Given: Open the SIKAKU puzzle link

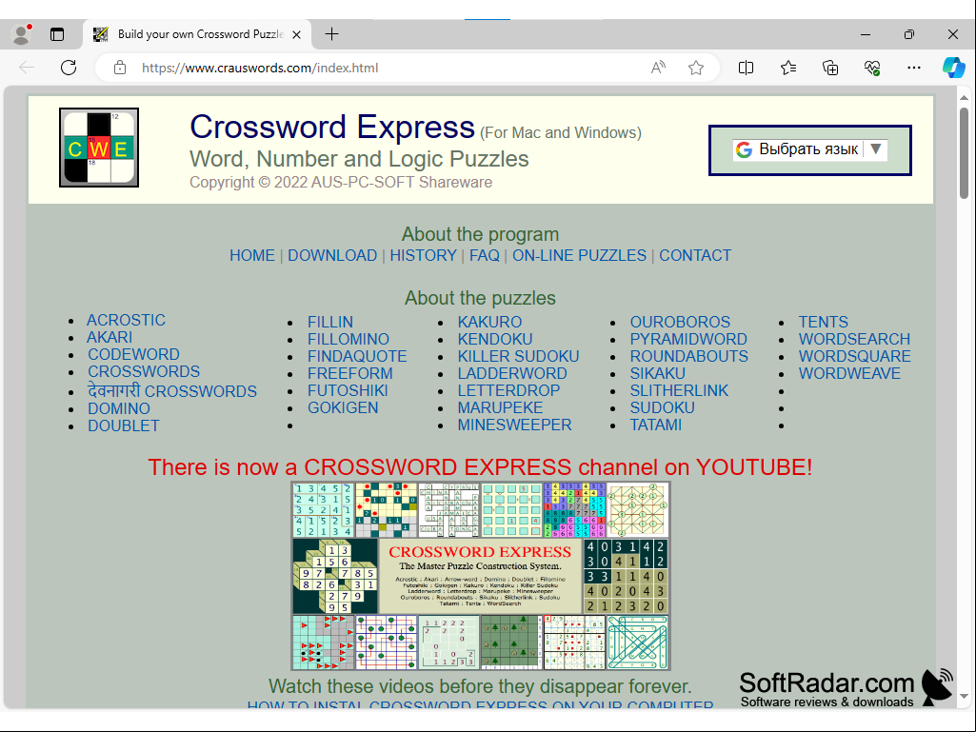Looking at the screenshot, I should click(x=657, y=373).
